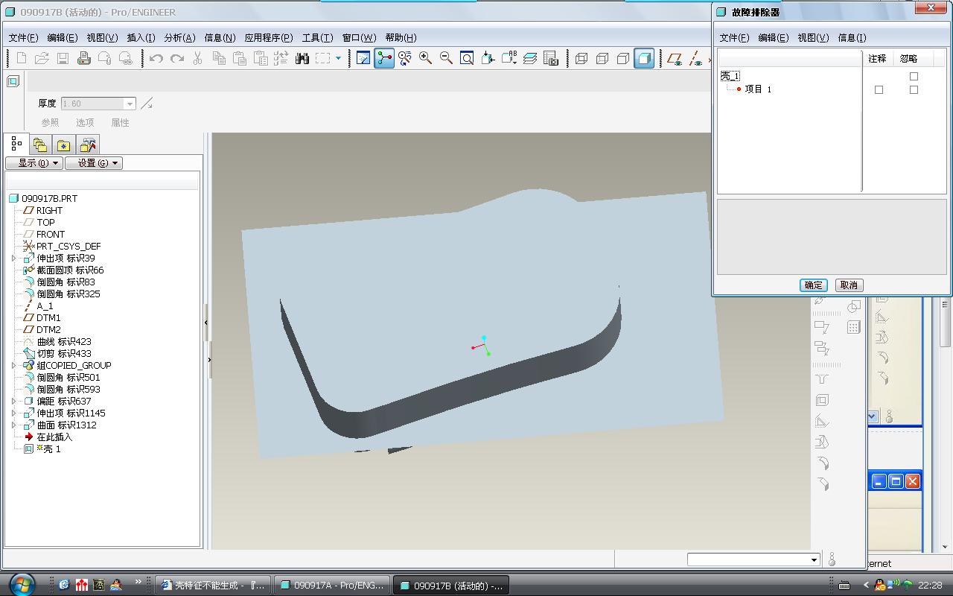953x596 pixels.
Task: Tick the 忽略 checkbox for 壳_1 row
Action: click(914, 76)
